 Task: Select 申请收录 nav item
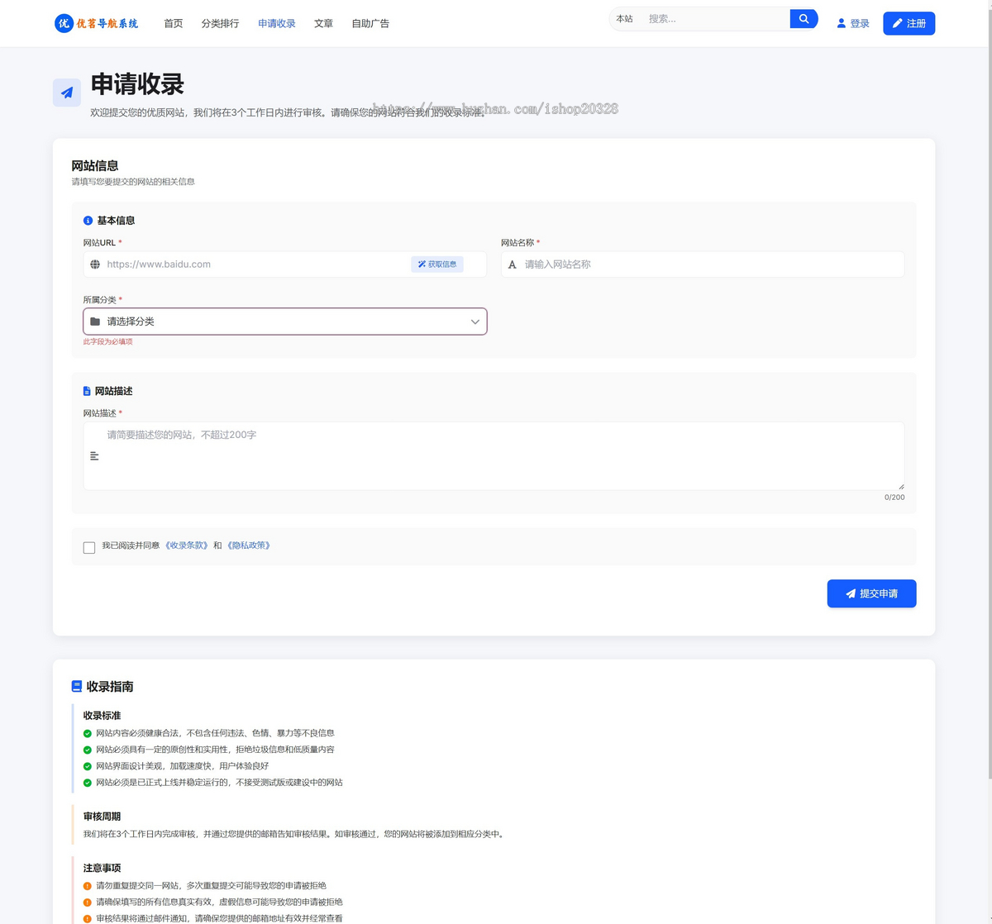point(277,23)
